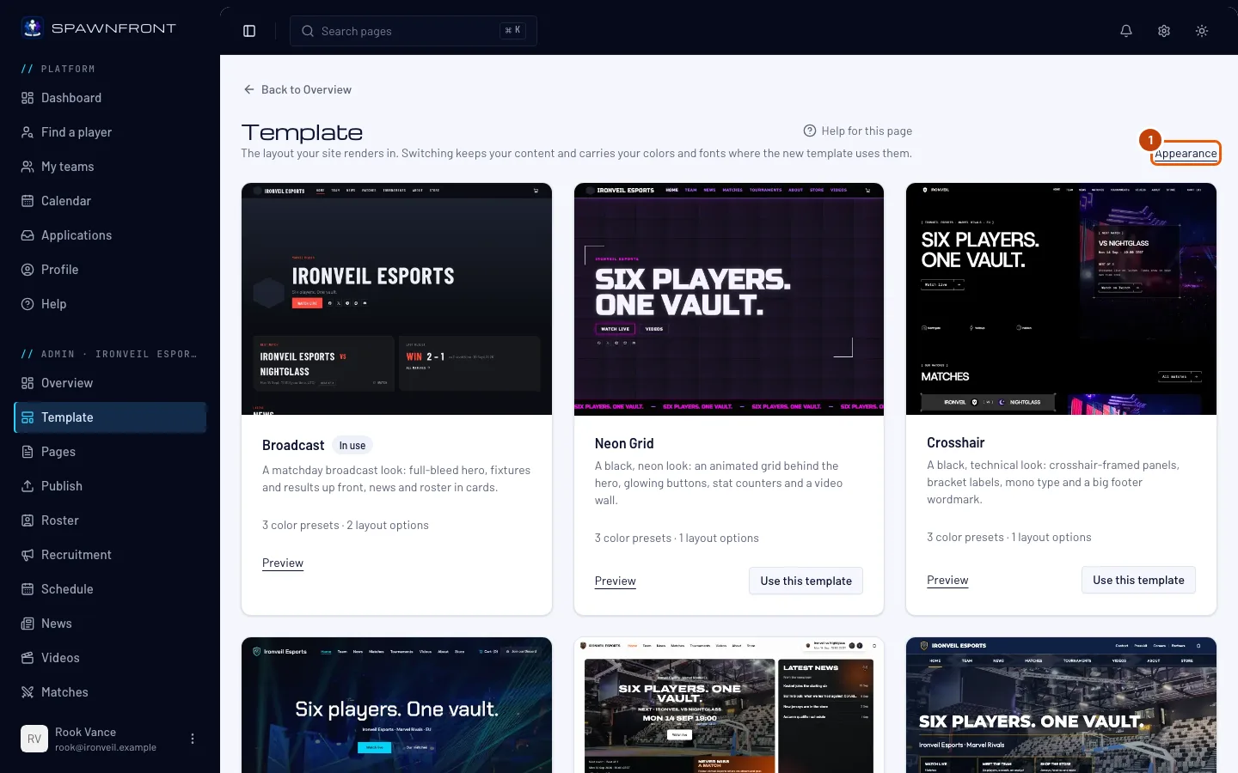The image size is (1238, 773).
Task: Switch theme with sun icon
Action: pyautogui.click(x=1202, y=31)
